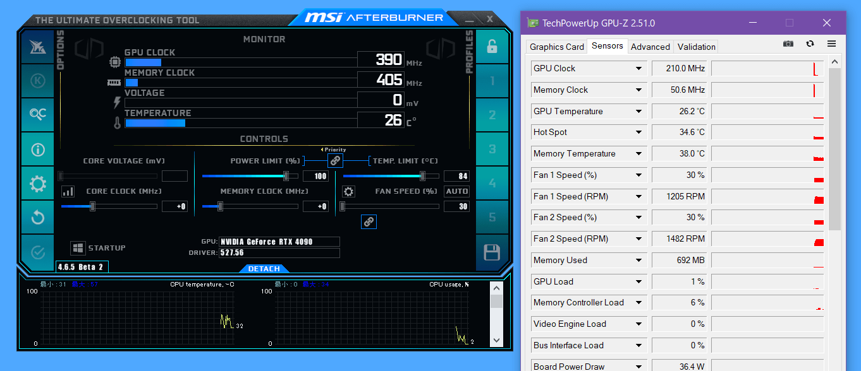Click the Memory Clock slider handle in Controls
The height and width of the screenshot is (371, 861).
pyautogui.click(x=220, y=206)
